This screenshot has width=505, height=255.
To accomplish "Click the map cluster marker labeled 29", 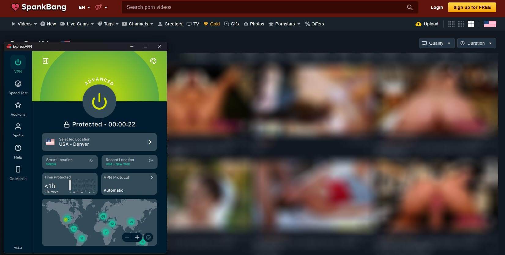I will pos(131,222).
